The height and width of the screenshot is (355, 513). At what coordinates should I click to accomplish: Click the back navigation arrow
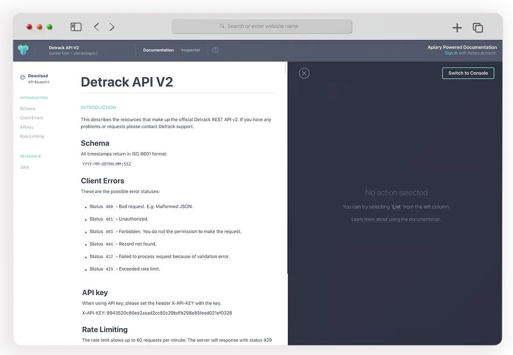96,26
